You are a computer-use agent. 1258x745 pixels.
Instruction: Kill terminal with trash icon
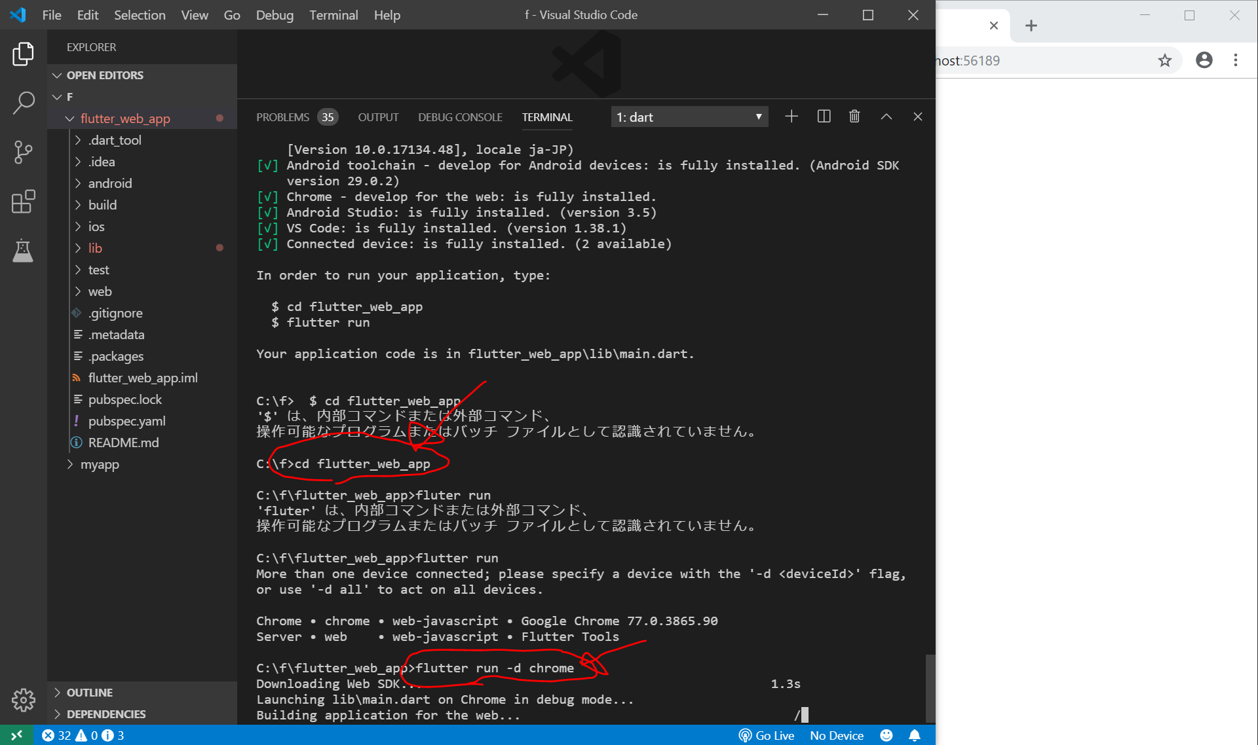tap(854, 117)
